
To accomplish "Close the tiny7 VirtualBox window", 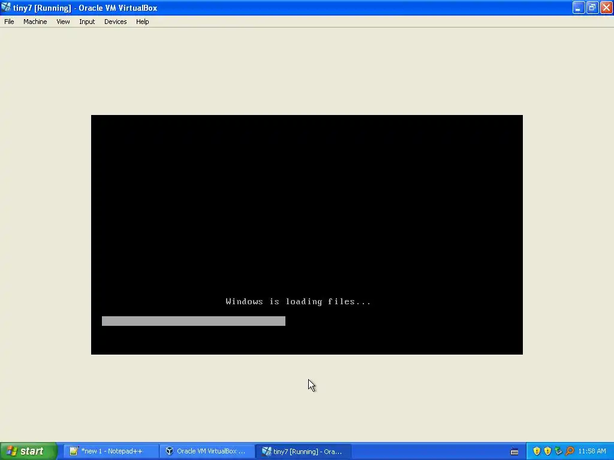I will [x=606, y=7].
